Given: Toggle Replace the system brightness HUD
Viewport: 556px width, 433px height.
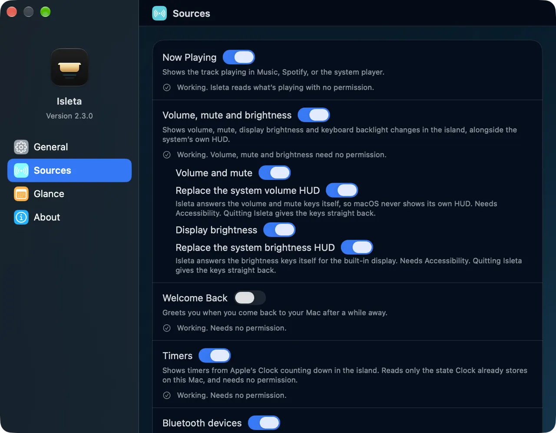Looking at the screenshot, I should 357,248.
